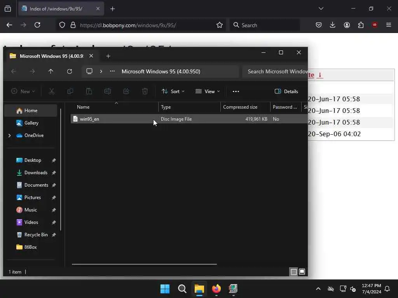398x298 pixels.
Task: Reload the bobpony page in Firefox
Action: (37, 25)
